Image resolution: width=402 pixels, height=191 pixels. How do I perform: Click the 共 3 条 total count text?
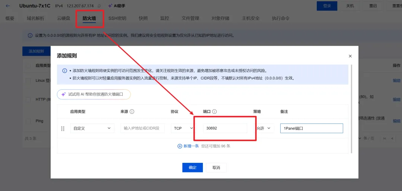coord(31,138)
